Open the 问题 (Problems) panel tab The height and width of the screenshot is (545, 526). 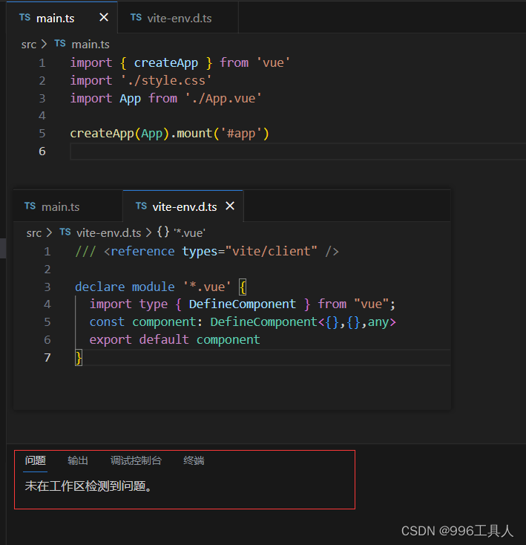click(x=36, y=461)
